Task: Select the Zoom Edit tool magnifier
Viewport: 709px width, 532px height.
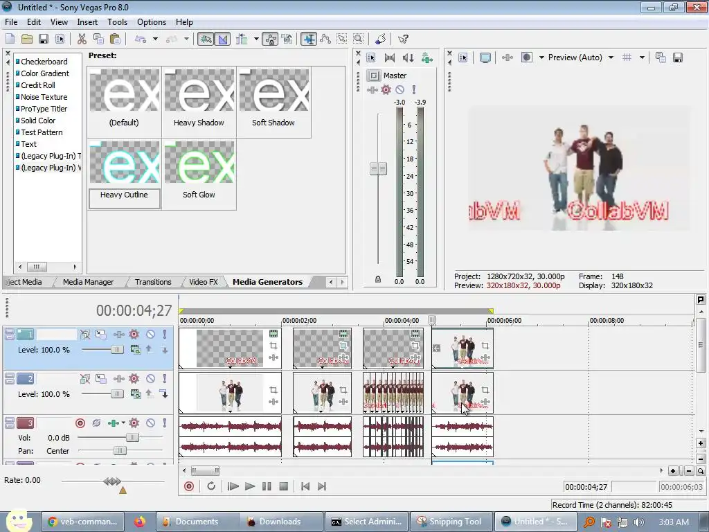Action: tap(359, 39)
